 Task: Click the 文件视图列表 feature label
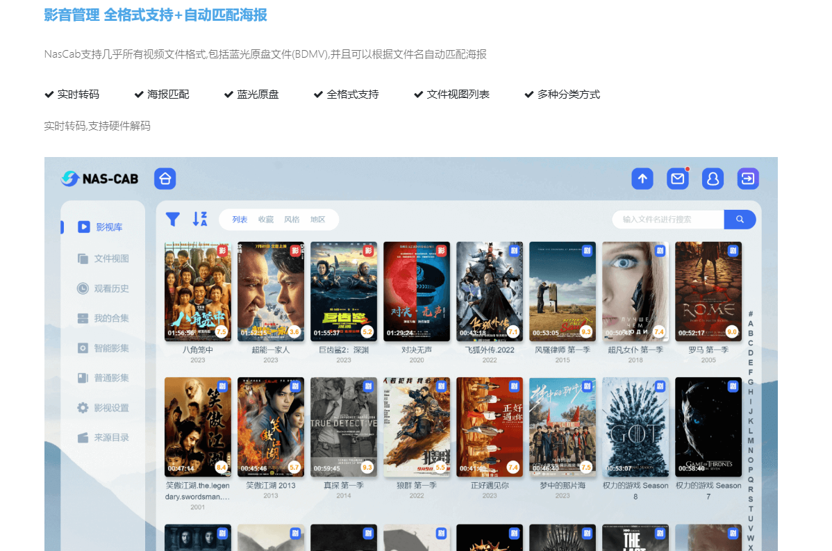pos(458,94)
